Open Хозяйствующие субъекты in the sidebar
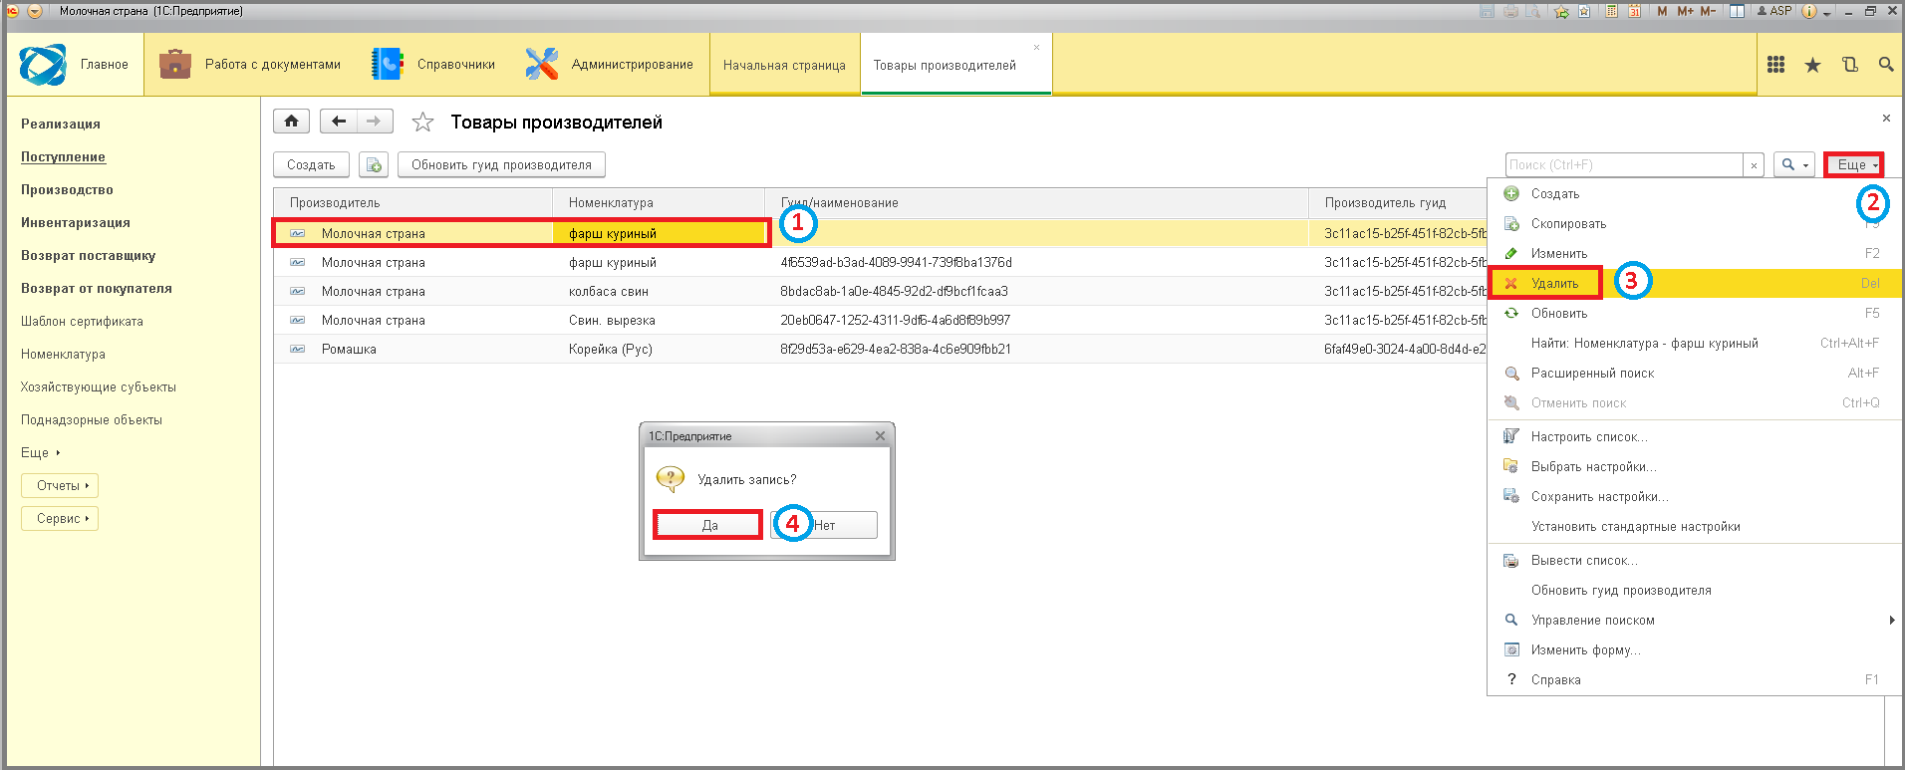This screenshot has height=770, width=1905. point(99,387)
